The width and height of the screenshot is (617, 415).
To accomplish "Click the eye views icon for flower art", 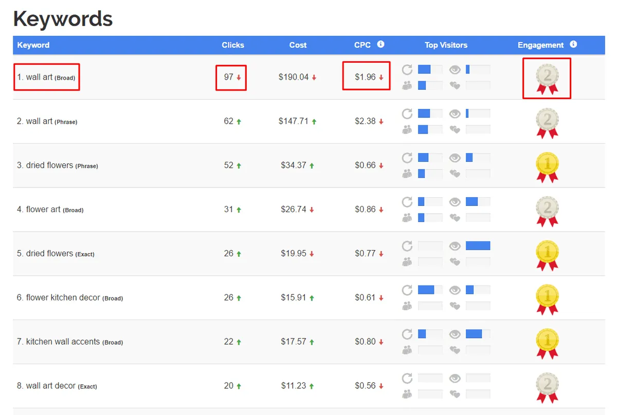I will pyautogui.click(x=455, y=202).
